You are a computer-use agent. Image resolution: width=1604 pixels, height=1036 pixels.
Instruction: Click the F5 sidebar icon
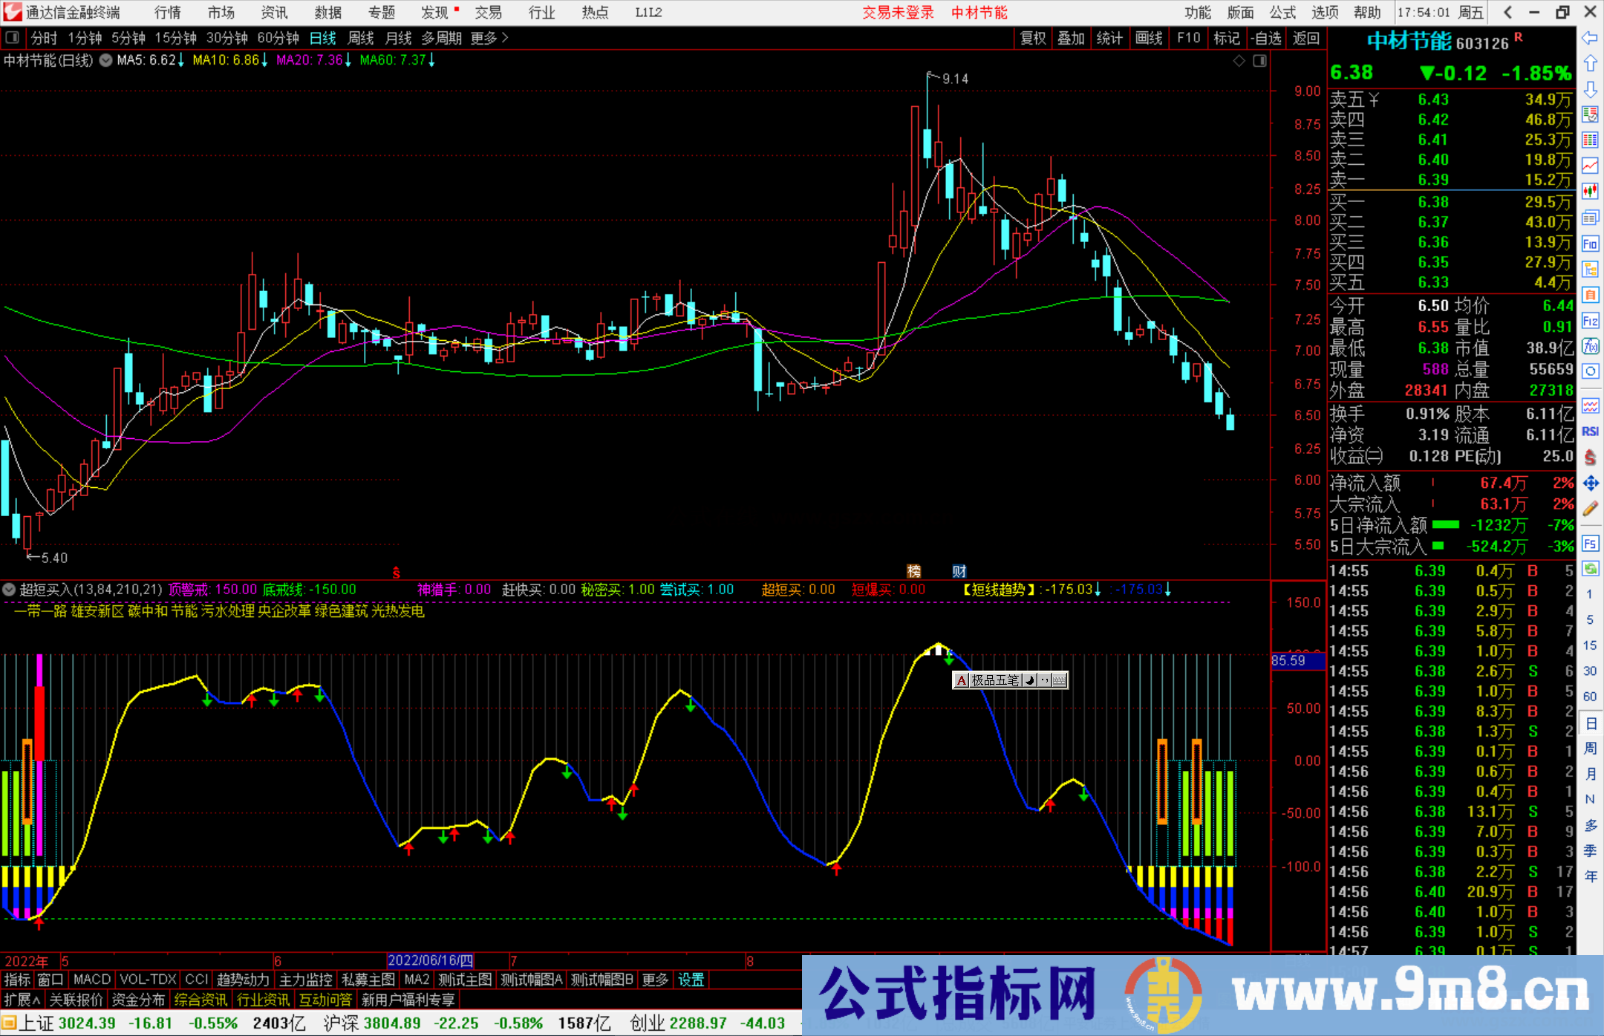click(1590, 544)
